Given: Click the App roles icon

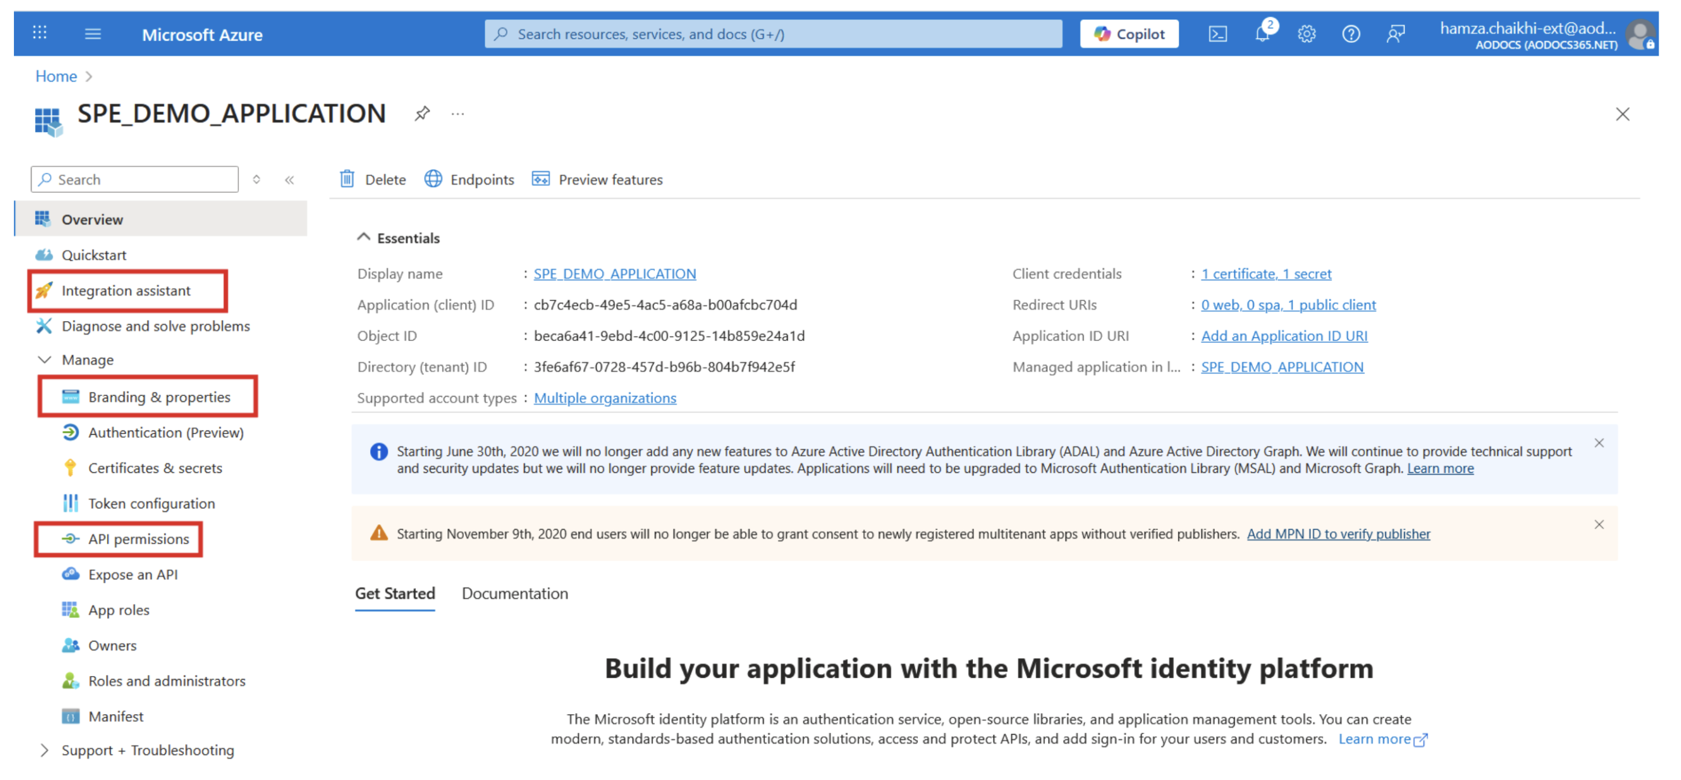Looking at the screenshot, I should pyautogui.click(x=71, y=609).
